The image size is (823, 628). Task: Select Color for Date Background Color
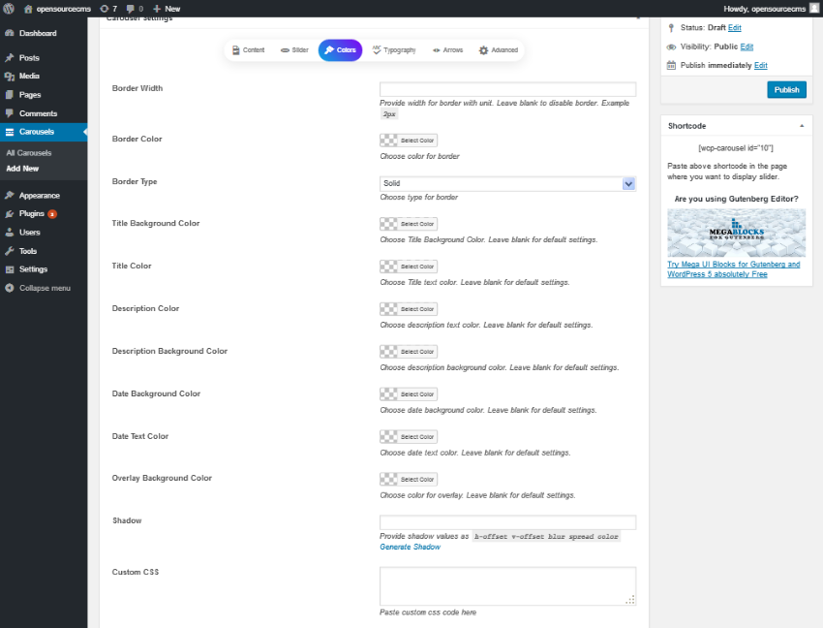click(x=409, y=394)
